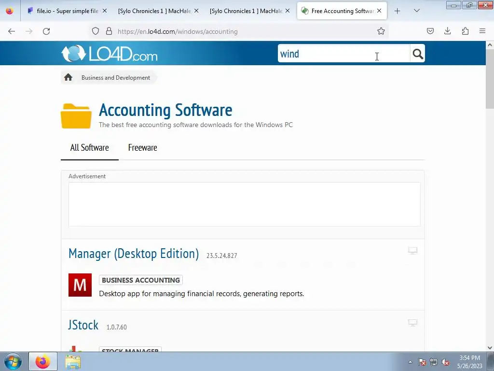
Task: Click the breadcrumb home icon
Action: pyautogui.click(x=68, y=77)
